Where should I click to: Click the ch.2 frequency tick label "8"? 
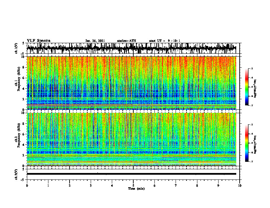click(24, 124)
